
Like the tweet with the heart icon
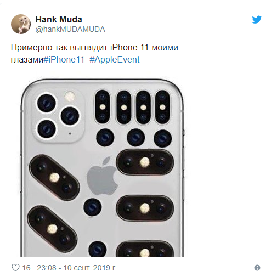[x=15, y=267]
